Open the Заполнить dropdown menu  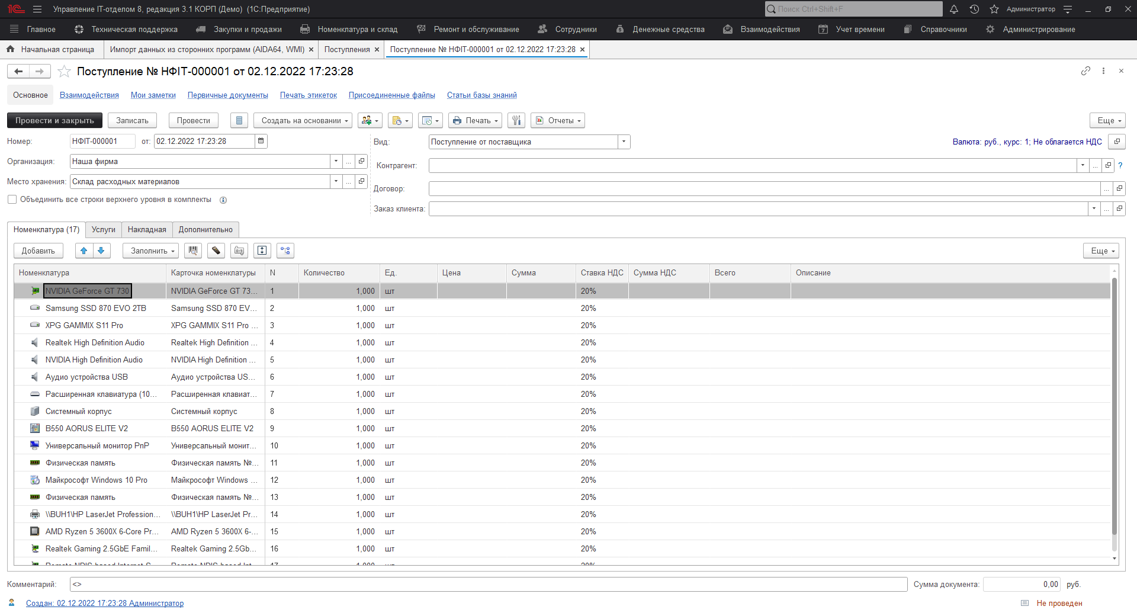coord(153,251)
